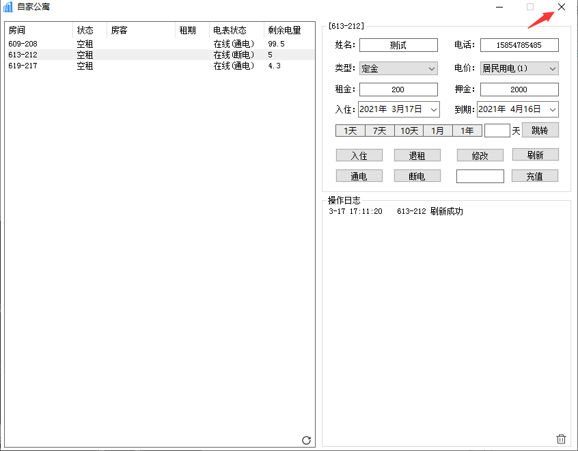Click the 刷新 button
This screenshot has width=578, height=451.
[x=535, y=155]
